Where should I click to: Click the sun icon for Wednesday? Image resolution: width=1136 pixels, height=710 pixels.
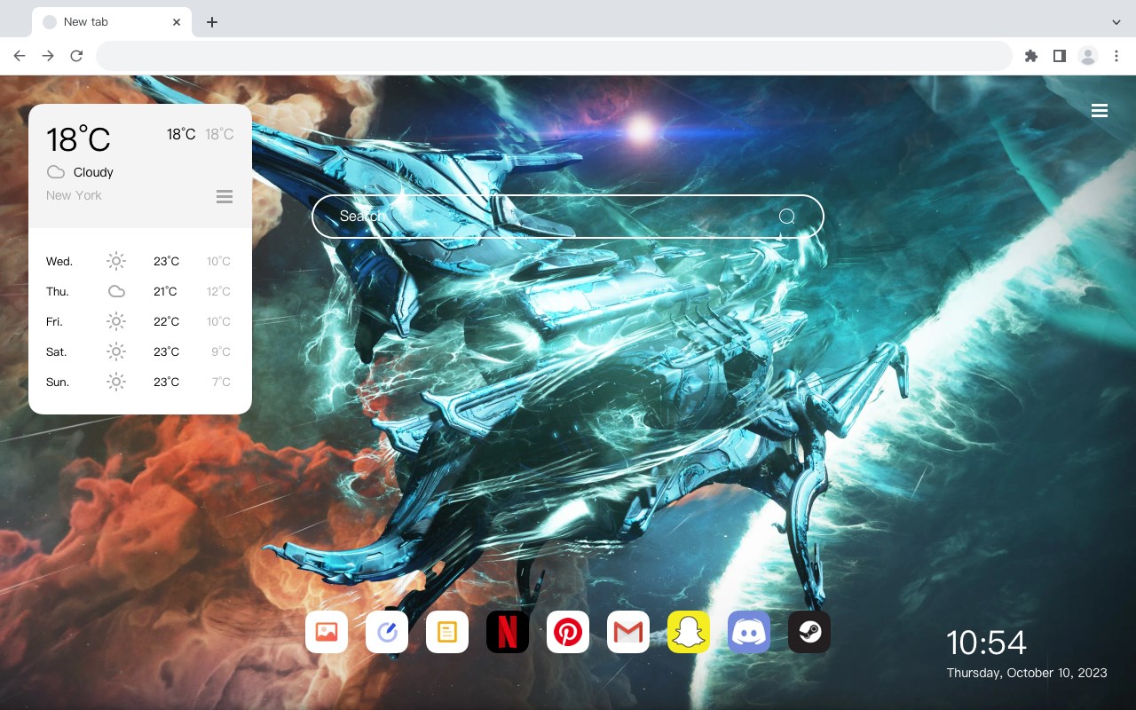[116, 261]
